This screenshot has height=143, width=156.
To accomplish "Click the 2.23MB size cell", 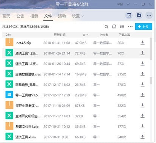I will click(81, 95).
